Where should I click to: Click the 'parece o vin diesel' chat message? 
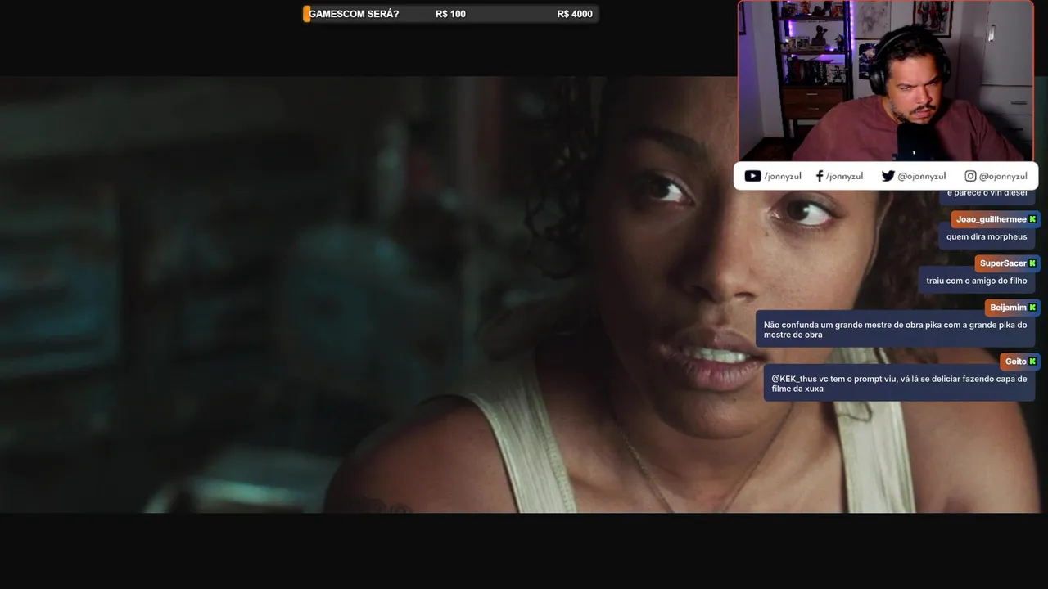987,195
